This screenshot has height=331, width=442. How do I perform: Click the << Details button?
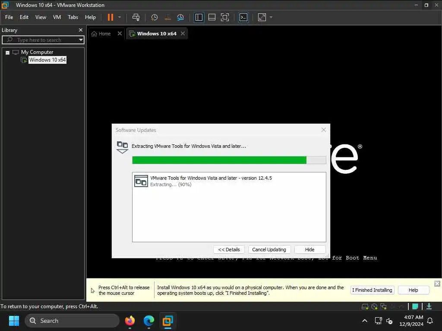pyautogui.click(x=229, y=250)
